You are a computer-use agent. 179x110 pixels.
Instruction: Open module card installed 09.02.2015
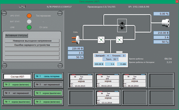[108, 81]
